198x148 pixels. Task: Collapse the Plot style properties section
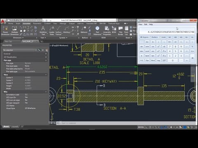46,60
